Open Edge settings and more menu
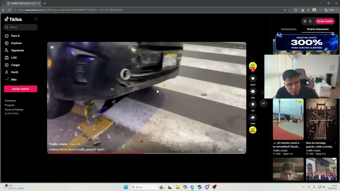340x191 pixels. pyautogui.click(x=320, y=10)
